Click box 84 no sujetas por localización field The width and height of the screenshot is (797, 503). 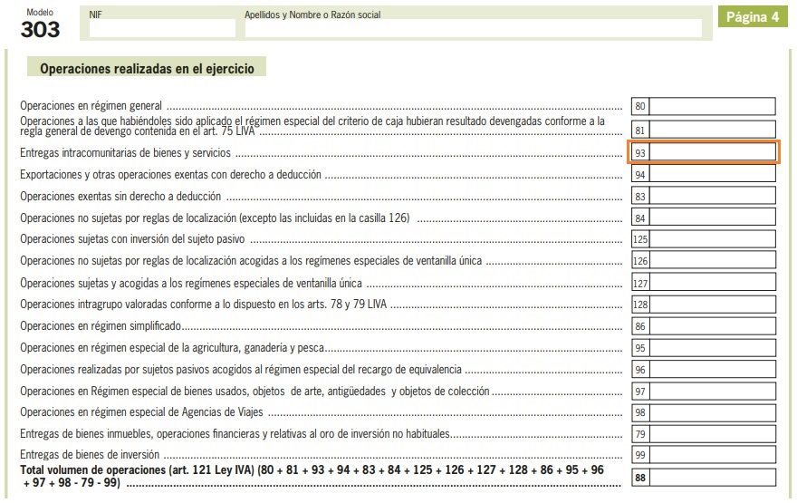(x=712, y=218)
